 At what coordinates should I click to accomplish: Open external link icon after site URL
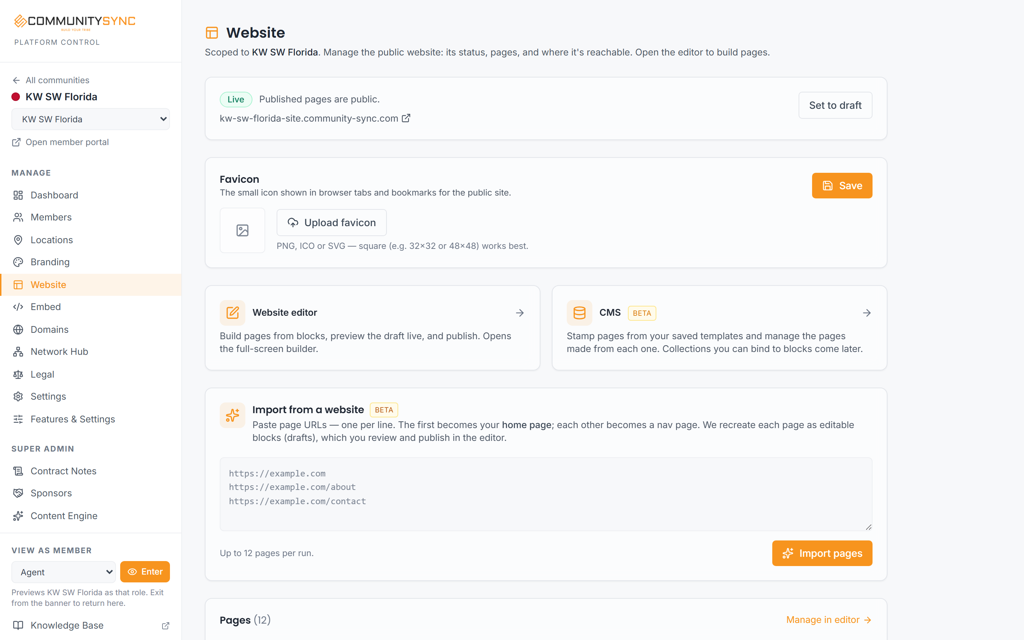406,118
